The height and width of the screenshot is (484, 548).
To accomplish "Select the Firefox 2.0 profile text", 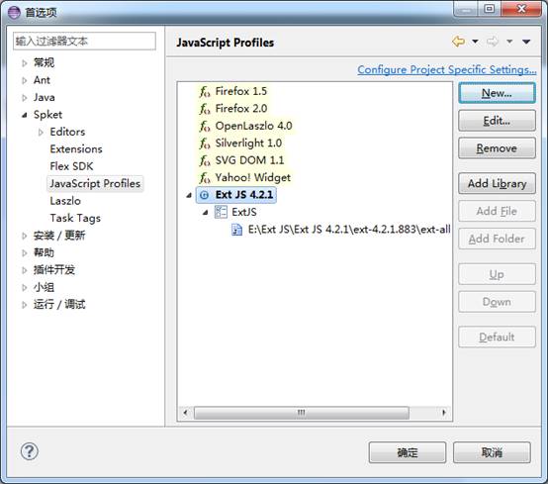I will click(x=241, y=109).
